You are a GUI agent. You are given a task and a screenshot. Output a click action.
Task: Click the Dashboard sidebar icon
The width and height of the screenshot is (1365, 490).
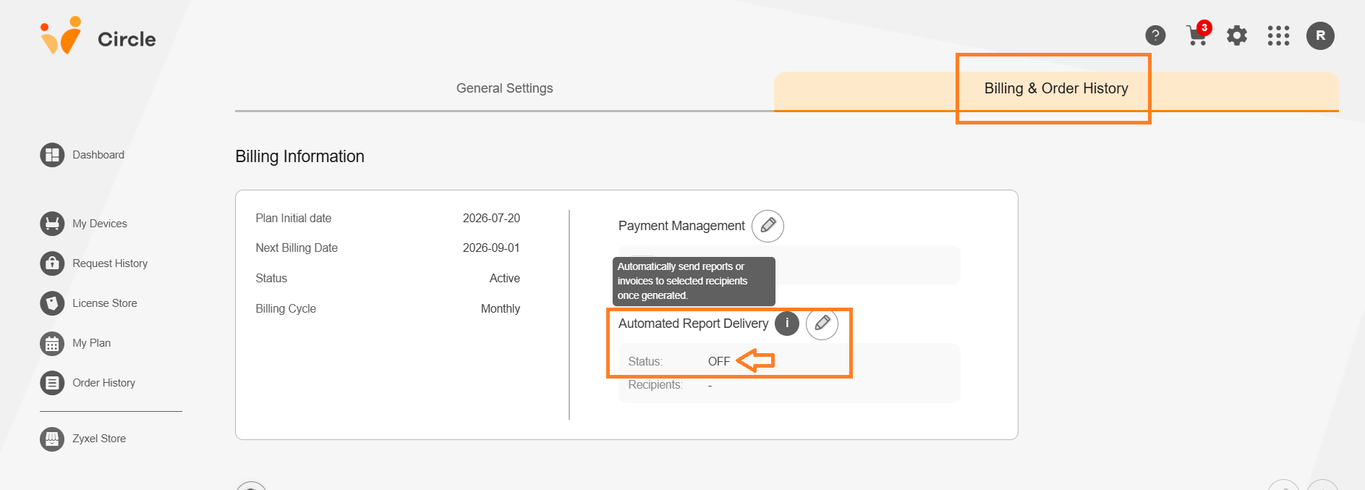click(52, 155)
